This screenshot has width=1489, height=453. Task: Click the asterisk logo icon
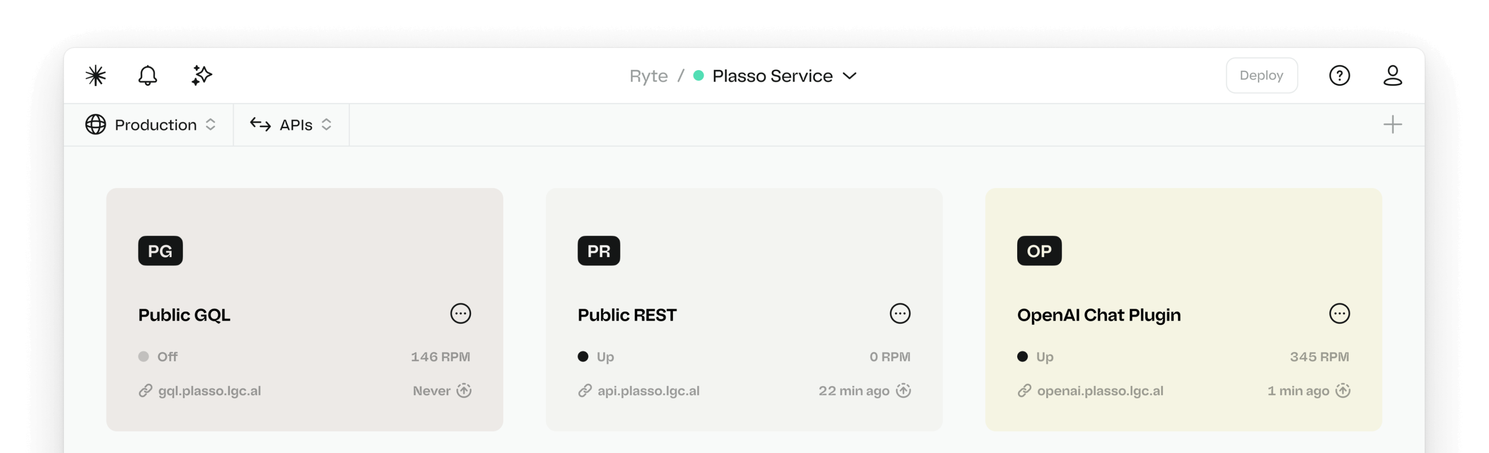(96, 76)
